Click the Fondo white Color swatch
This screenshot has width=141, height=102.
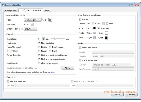tap(106, 33)
